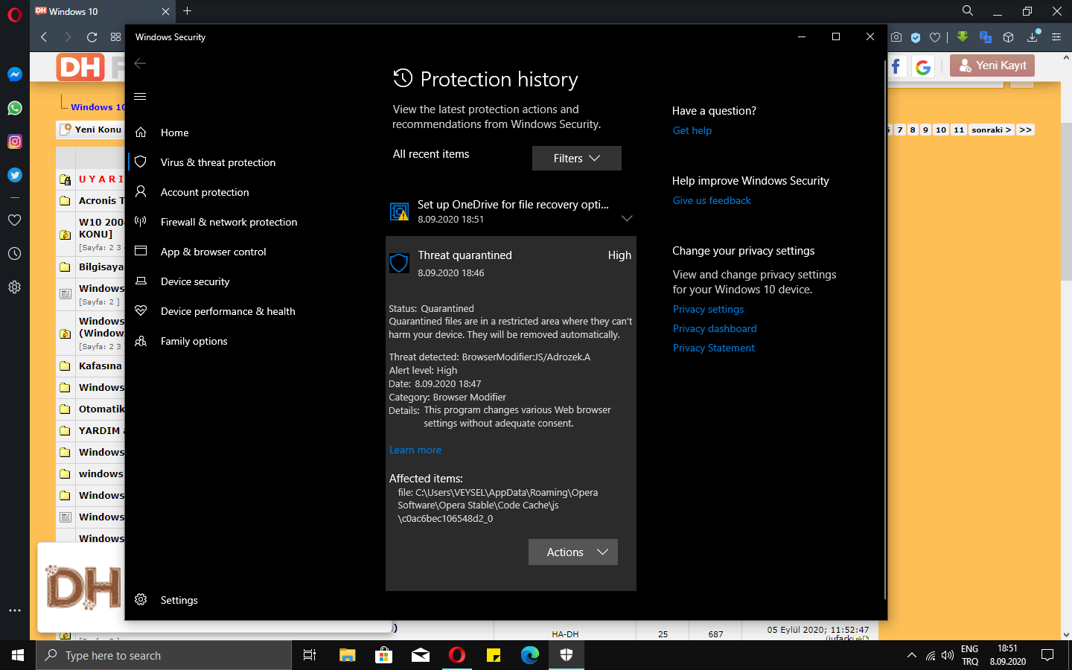Open WhatsApp in Opera sidebar

[x=15, y=108]
